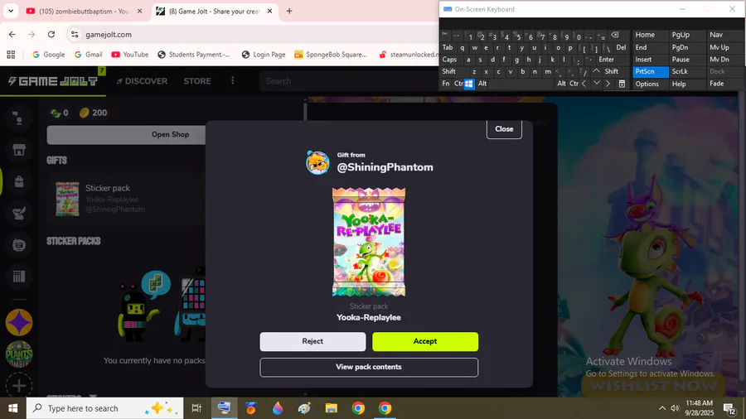Open the @ShiningPhantom profile avatar

click(x=317, y=162)
